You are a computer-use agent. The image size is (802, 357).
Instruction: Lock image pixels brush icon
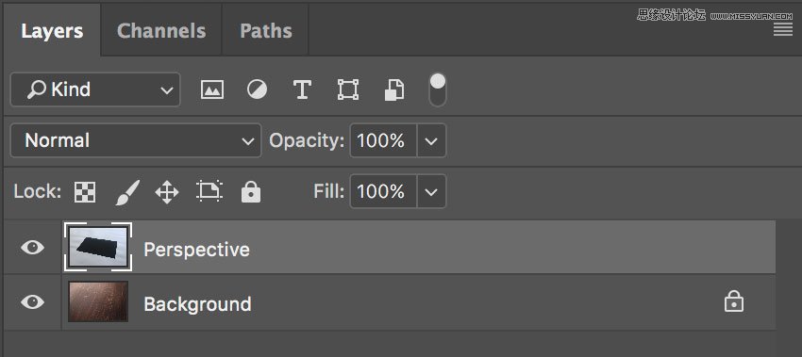pos(126,192)
